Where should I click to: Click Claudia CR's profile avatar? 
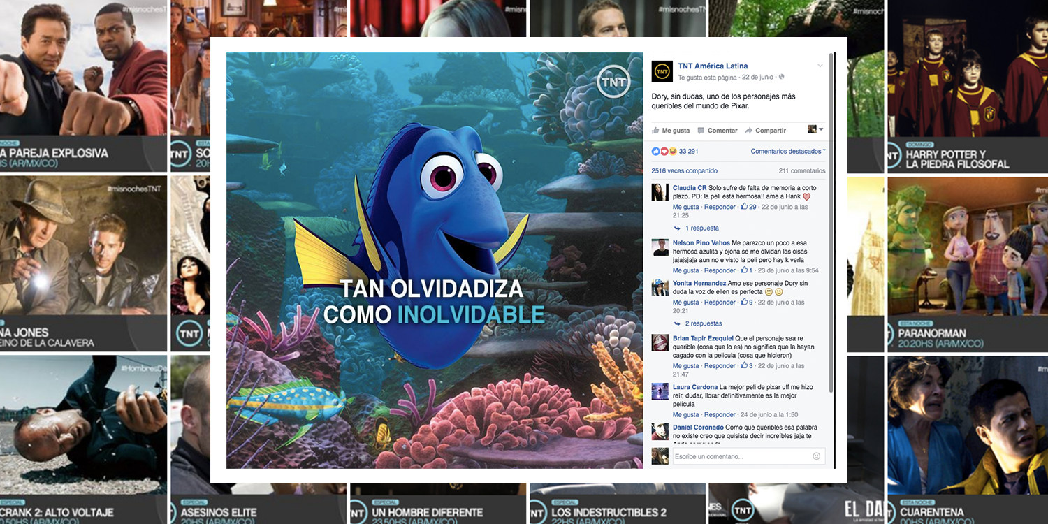tap(660, 192)
